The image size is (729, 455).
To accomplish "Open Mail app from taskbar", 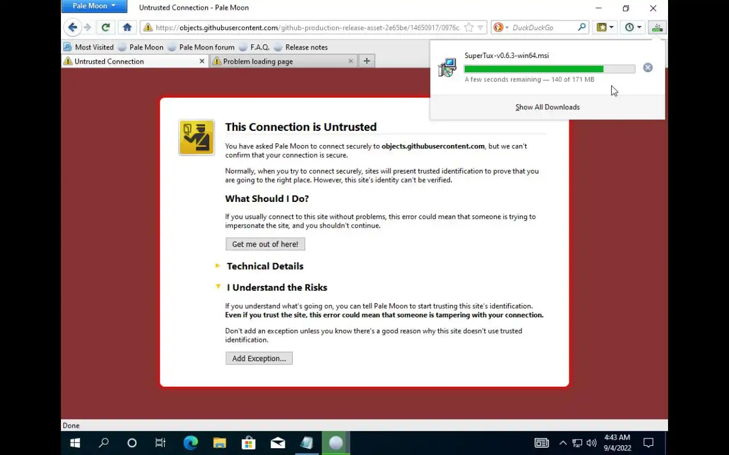I will (277, 443).
